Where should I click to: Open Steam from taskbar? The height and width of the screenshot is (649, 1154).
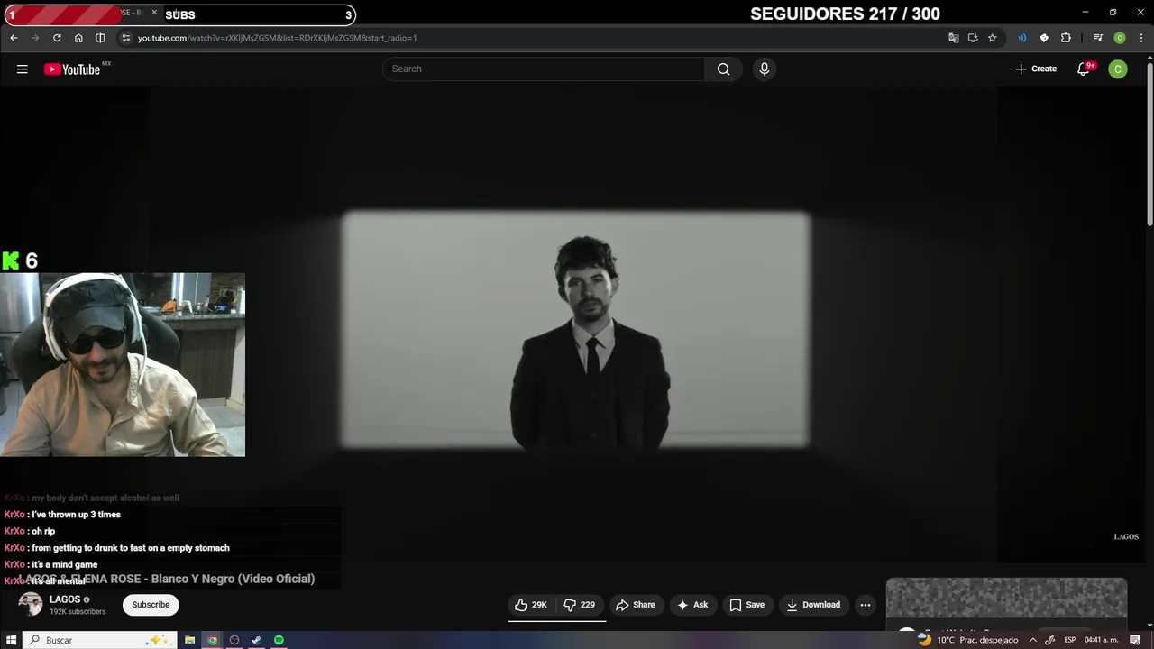pyautogui.click(x=256, y=640)
